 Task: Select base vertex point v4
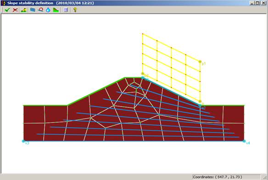click(x=244, y=141)
